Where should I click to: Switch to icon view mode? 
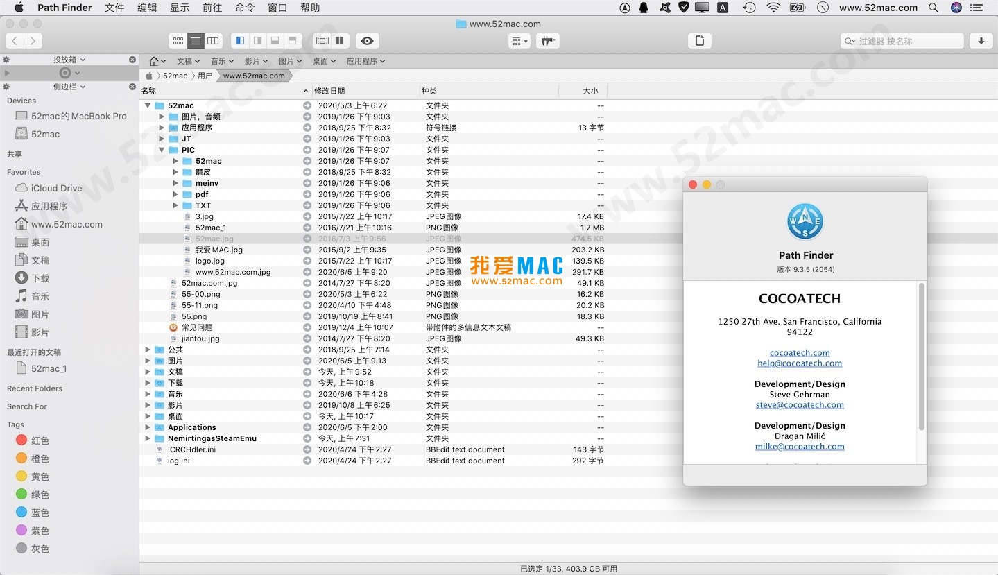178,41
